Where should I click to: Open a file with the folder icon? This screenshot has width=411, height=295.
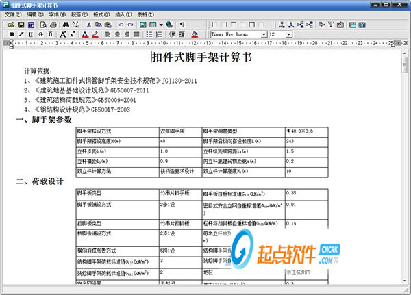(x=11, y=25)
